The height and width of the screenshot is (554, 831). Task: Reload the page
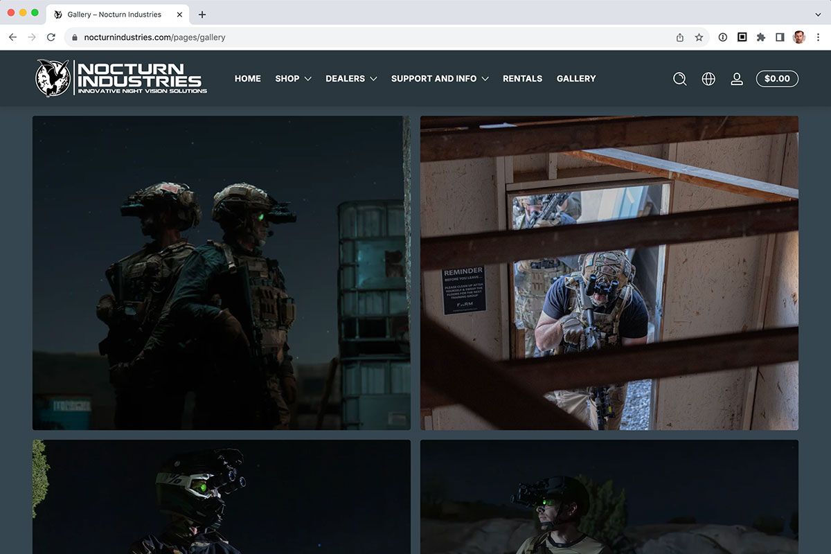click(x=51, y=37)
